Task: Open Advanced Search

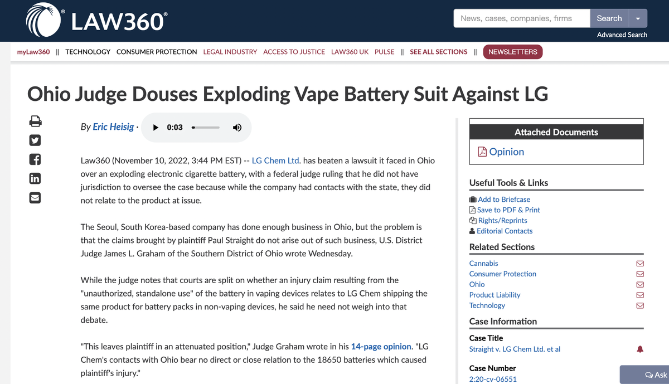Action: (x=622, y=35)
